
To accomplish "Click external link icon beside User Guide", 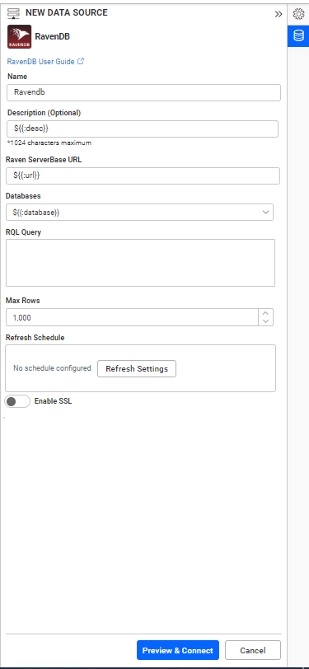I will pyautogui.click(x=81, y=61).
